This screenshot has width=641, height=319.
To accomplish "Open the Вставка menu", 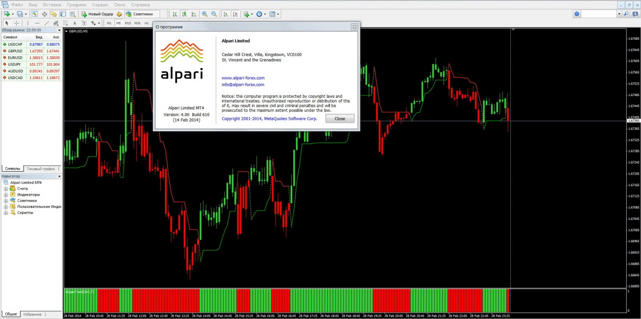I will [x=52, y=5].
